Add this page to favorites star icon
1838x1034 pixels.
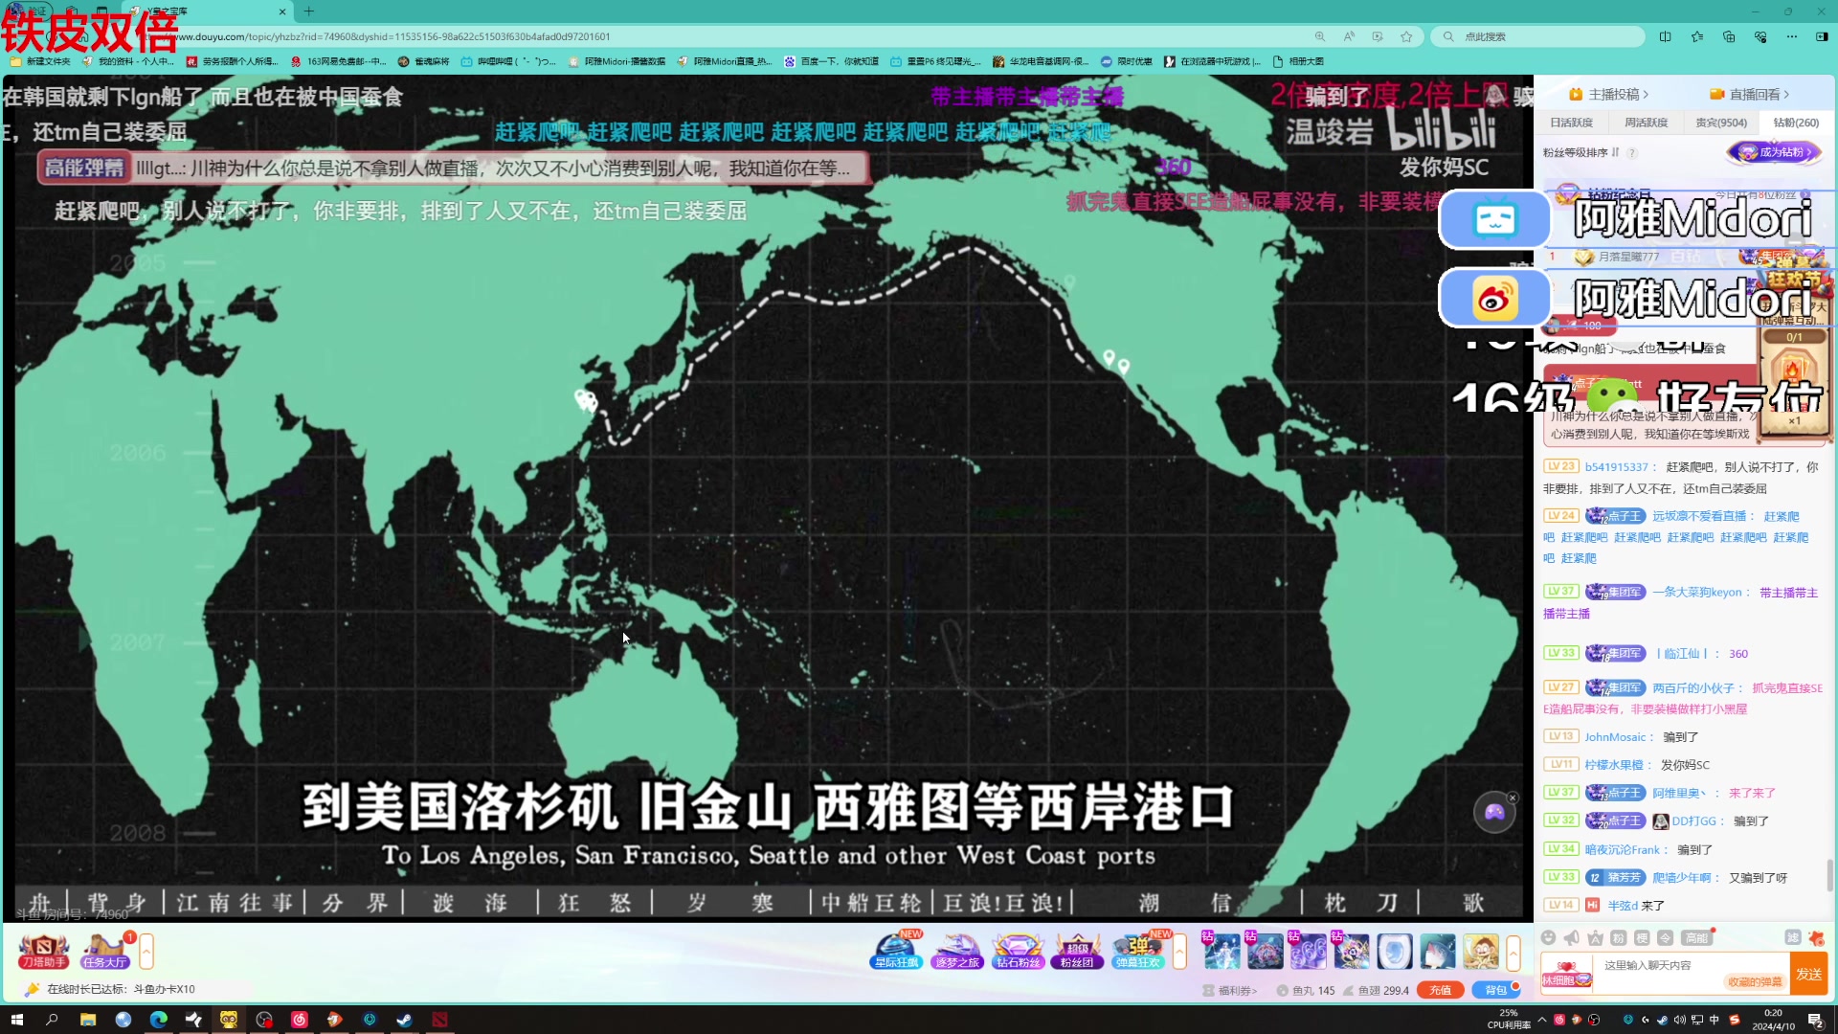point(1406,36)
